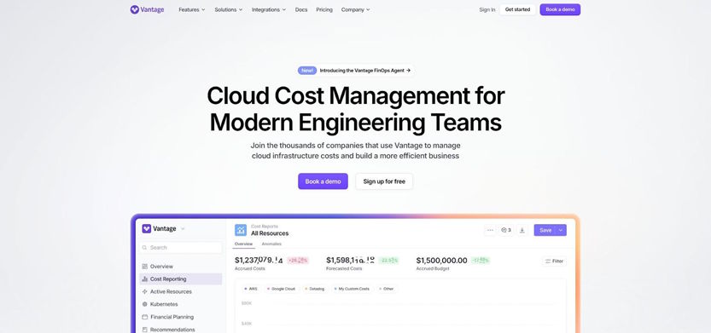Viewport: 711px width, 333px height.
Task: Expand the Vantage workspace switcher chevron
Action: (183, 229)
